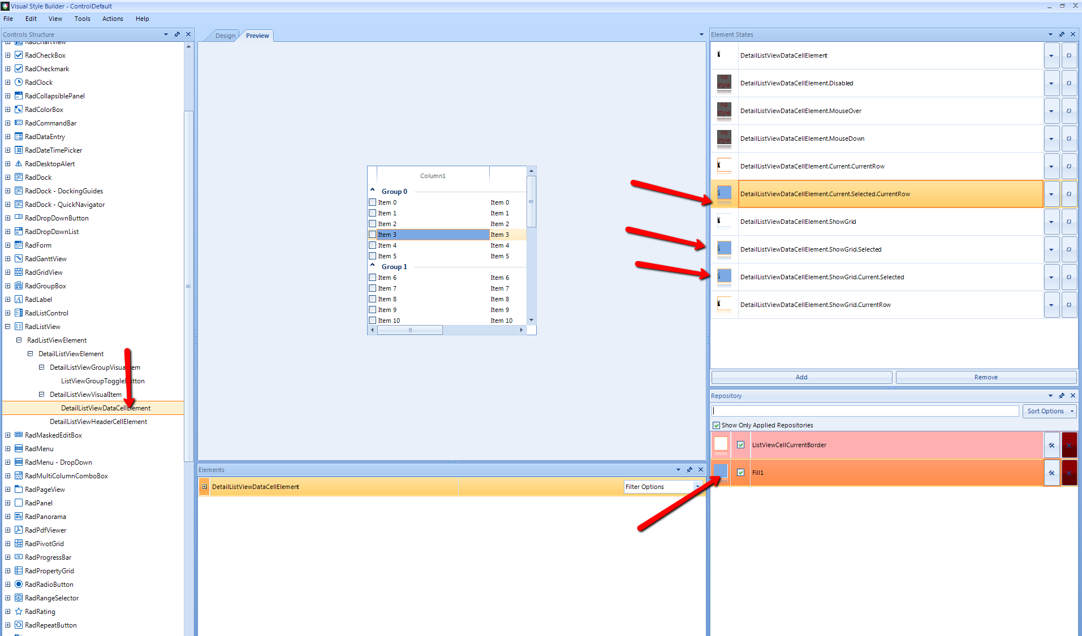This screenshot has height=636, width=1082.
Task: Collapse Group 0 in the preview list
Action: [373, 190]
